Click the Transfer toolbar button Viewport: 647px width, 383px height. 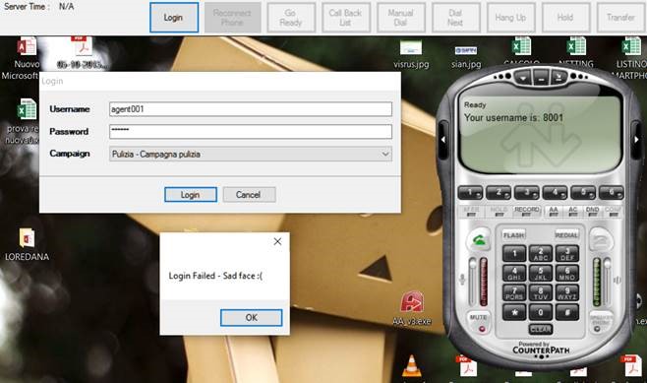620,18
